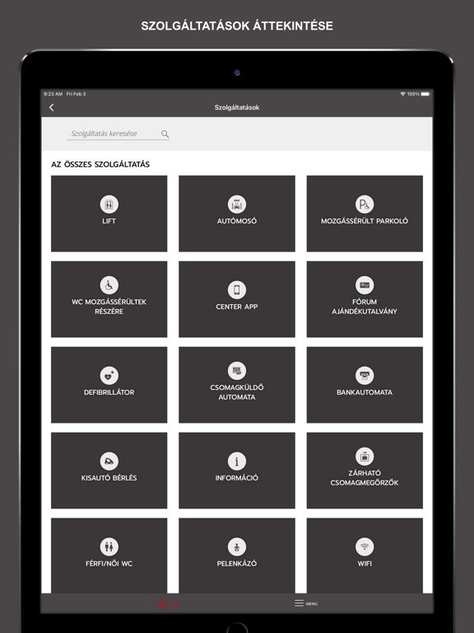474x633 pixels.
Task: Go back using the back arrow
Action: tap(51, 107)
